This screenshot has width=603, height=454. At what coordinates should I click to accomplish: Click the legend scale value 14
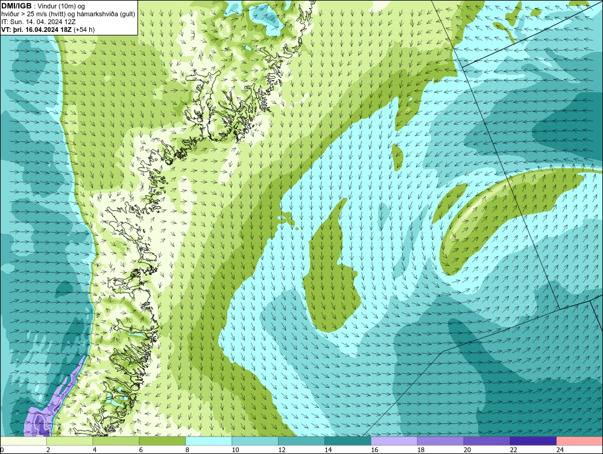[x=328, y=450]
